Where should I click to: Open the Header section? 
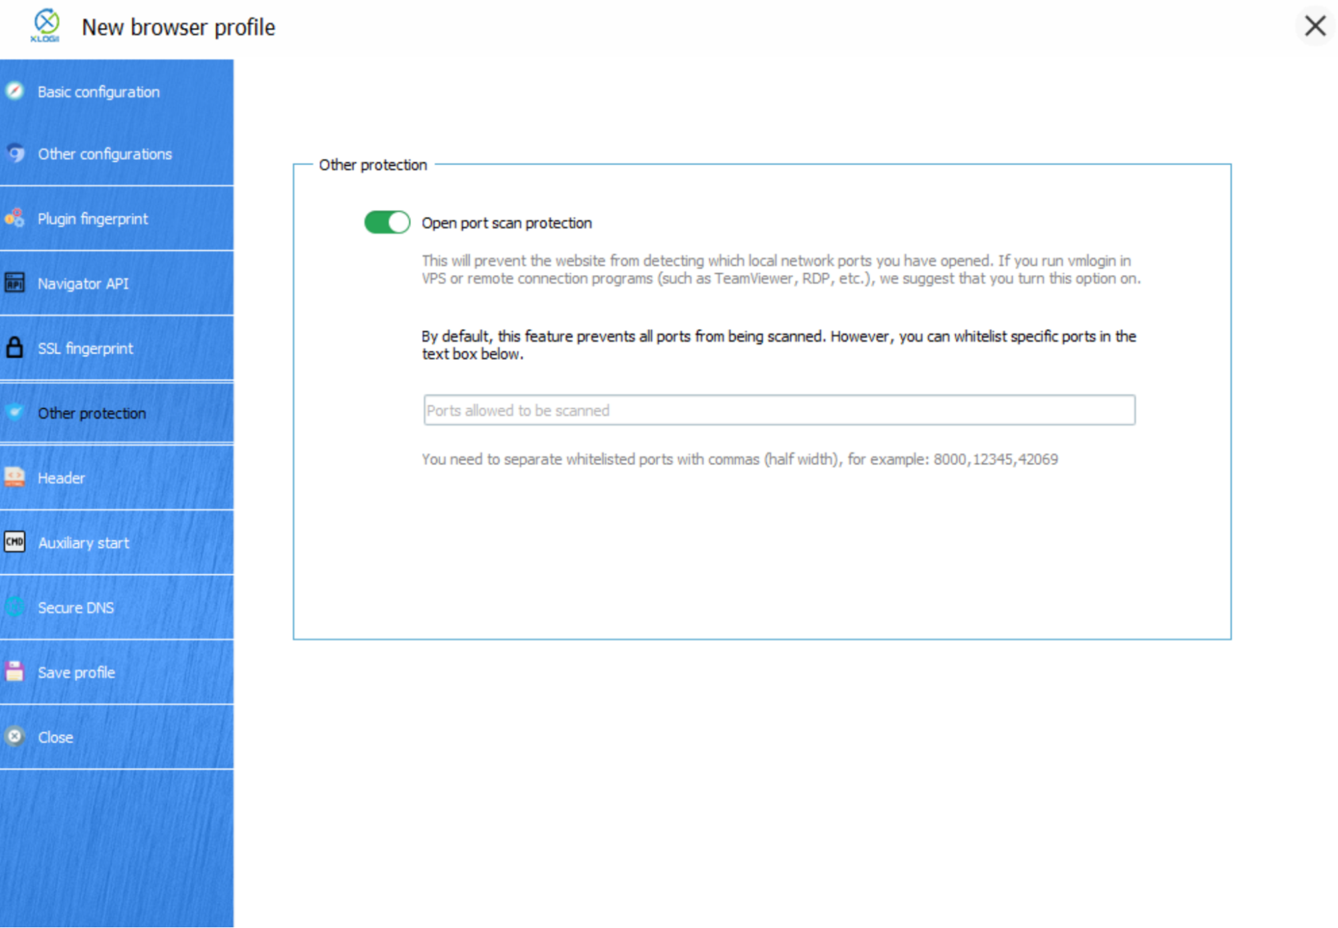click(x=116, y=478)
